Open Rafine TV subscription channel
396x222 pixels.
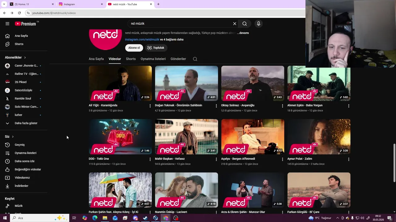tap(24, 74)
